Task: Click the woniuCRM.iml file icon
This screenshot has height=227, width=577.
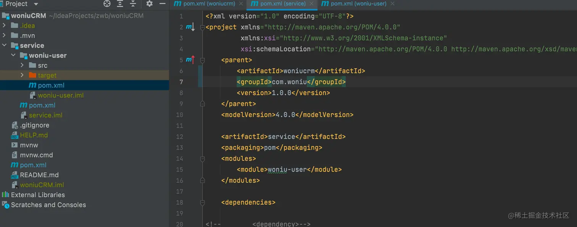Action: 15,185
